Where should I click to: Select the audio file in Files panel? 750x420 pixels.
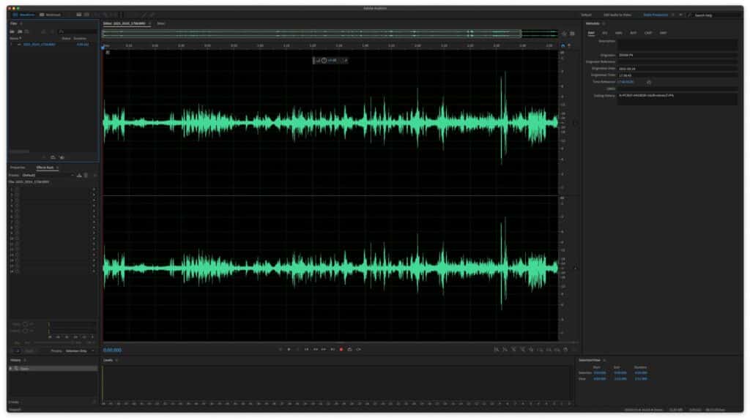pyautogui.click(x=40, y=45)
